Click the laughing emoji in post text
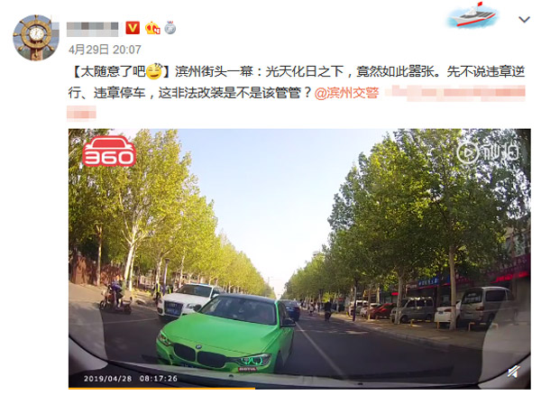The width and height of the screenshot is (541, 395). click(154, 71)
